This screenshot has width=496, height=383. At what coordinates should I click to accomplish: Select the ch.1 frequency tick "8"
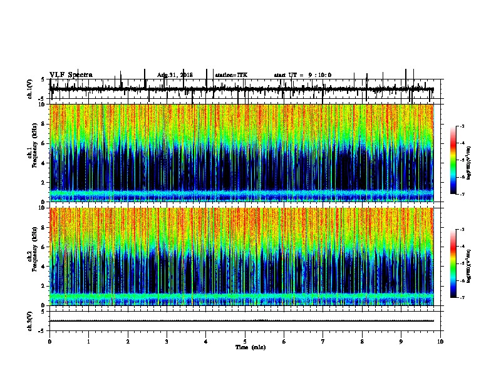pos(44,124)
